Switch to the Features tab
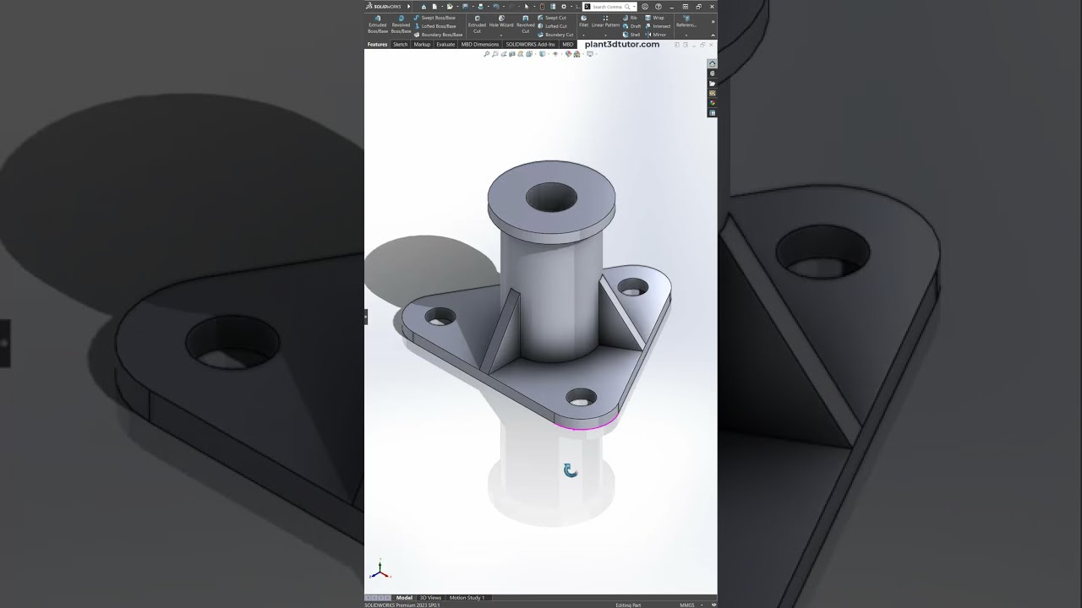This screenshot has width=1082, height=608. (x=377, y=44)
